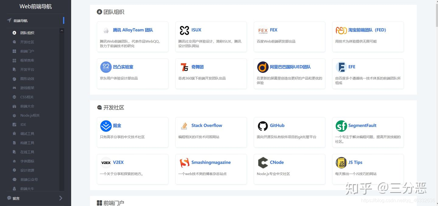Click the ISUX logo icon

[184, 30]
